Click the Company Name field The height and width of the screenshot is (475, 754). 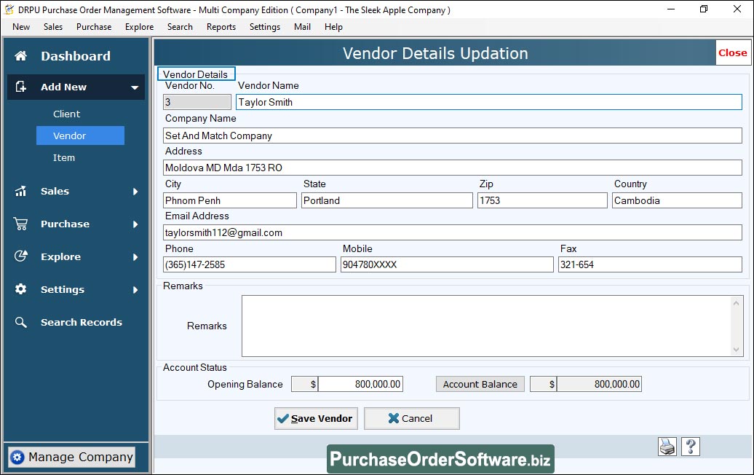[x=453, y=136]
